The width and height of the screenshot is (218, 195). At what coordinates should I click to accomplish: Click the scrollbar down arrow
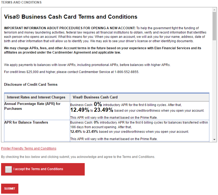[214, 139]
